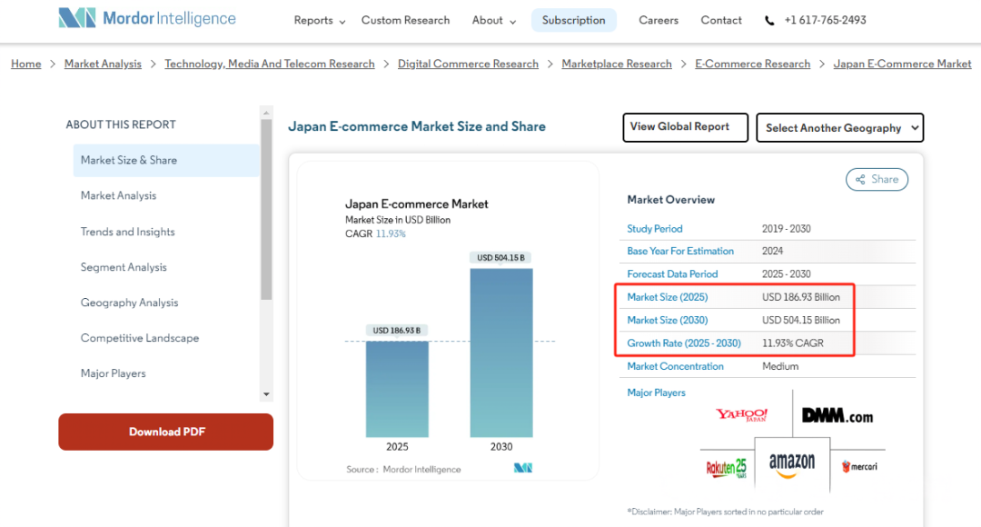
Task: Open Competitive Landscape section
Action: pos(140,338)
